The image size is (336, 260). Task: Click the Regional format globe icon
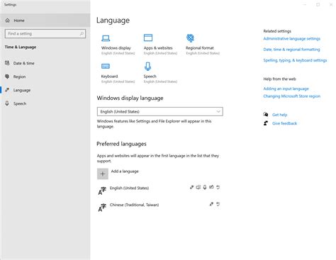click(x=190, y=38)
